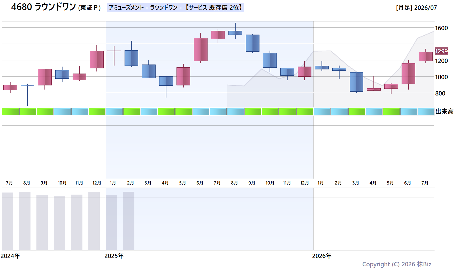
Task: Select the 2026年 year label
Action: pos(322,256)
